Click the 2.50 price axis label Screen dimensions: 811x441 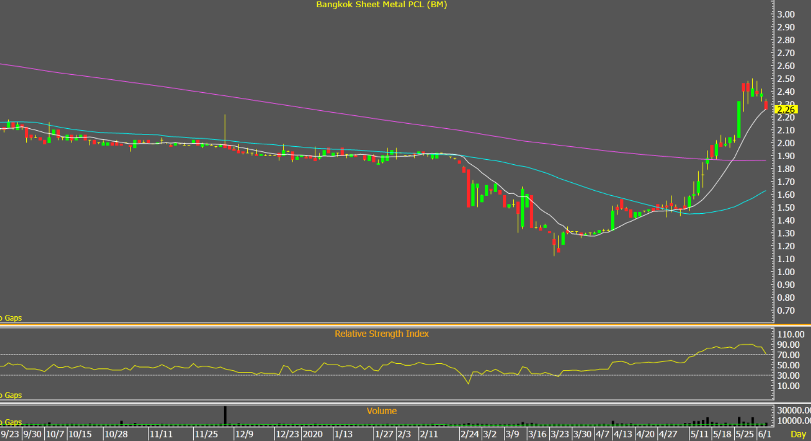click(x=786, y=79)
